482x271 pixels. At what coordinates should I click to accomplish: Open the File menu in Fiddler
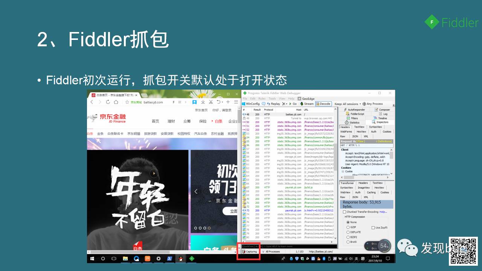(x=245, y=99)
